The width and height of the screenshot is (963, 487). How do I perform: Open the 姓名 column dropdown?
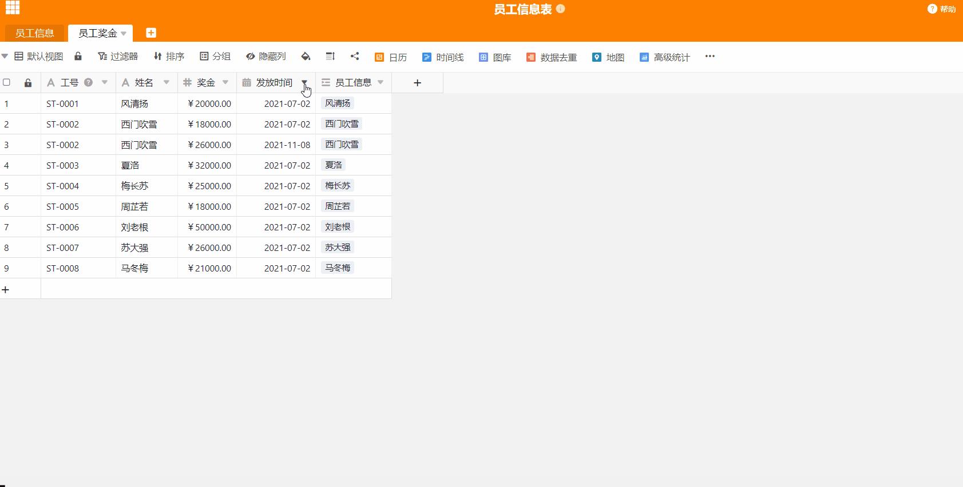167,82
